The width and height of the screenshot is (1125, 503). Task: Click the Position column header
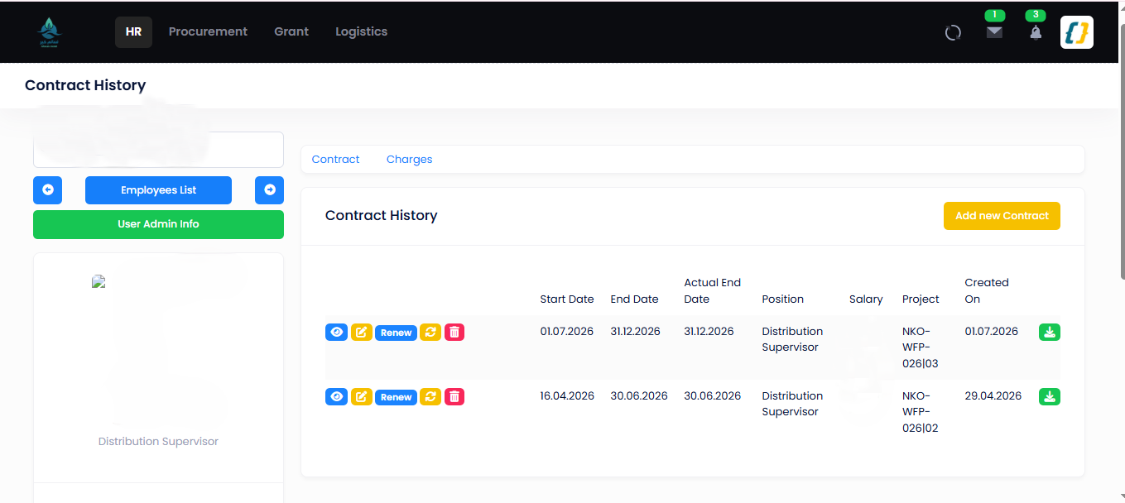pos(782,299)
